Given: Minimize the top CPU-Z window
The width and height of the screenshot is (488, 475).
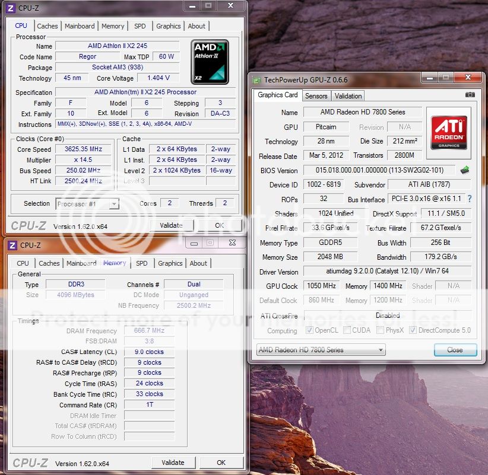Looking at the screenshot, I should [x=192, y=5].
